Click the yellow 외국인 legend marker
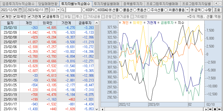This screenshot has height=111, width=223. point(131,23)
